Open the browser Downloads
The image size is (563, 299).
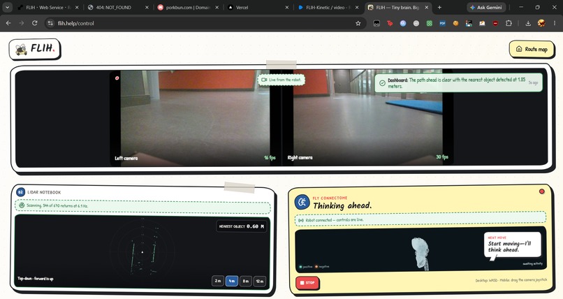[x=528, y=23]
